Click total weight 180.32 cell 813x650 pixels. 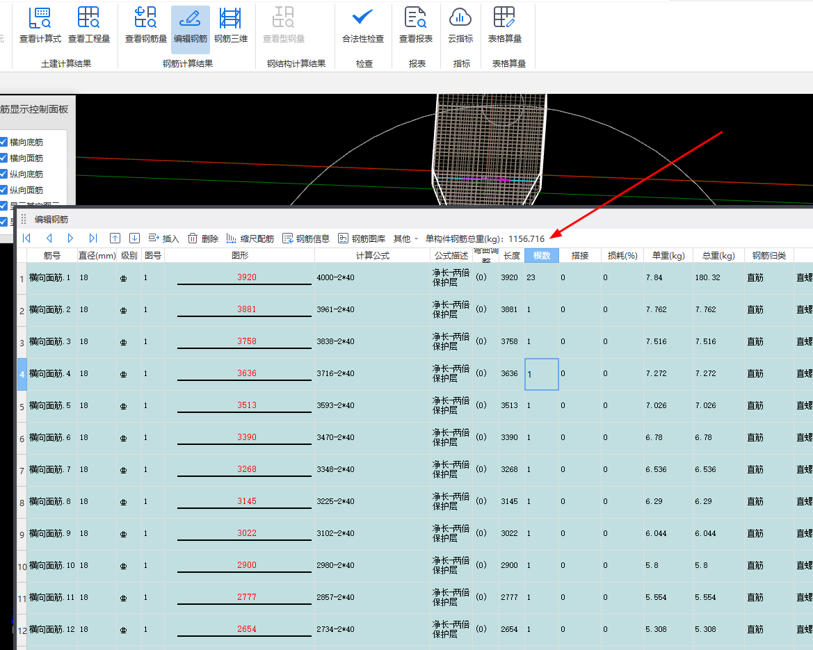[718, 278]
